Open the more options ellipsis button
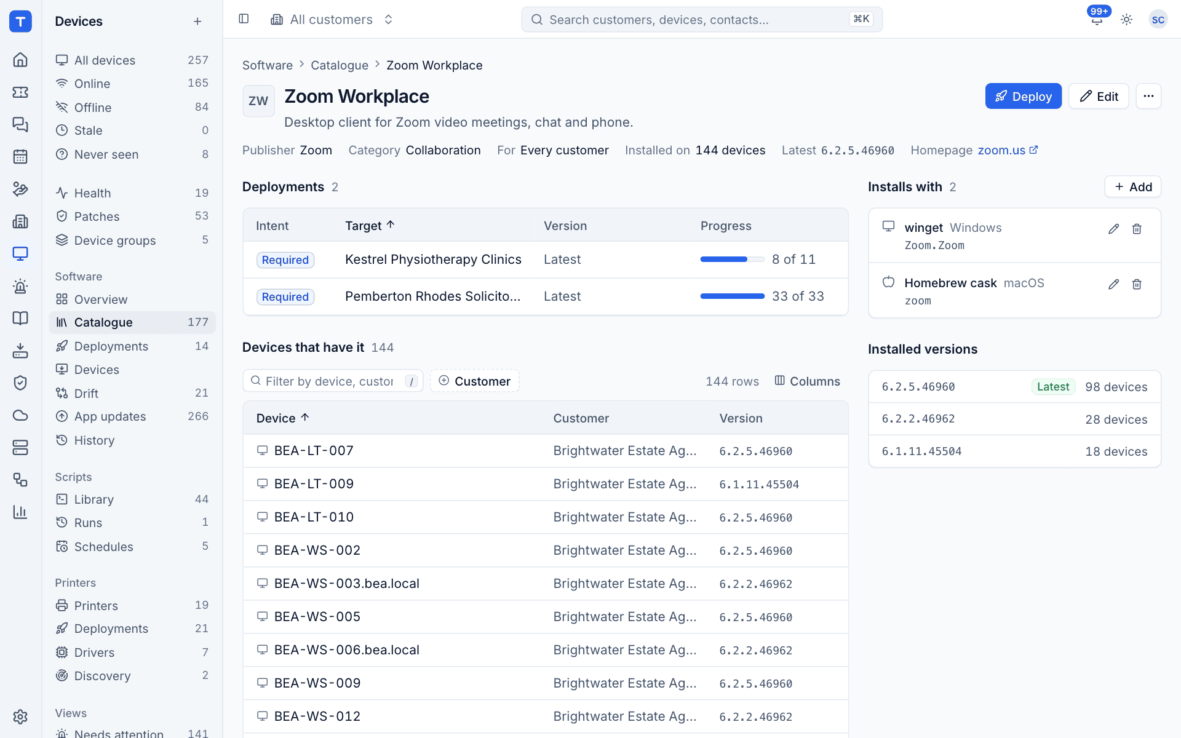The width and height of the screenshot is (1181, 738). click(x=1148, y=96)
